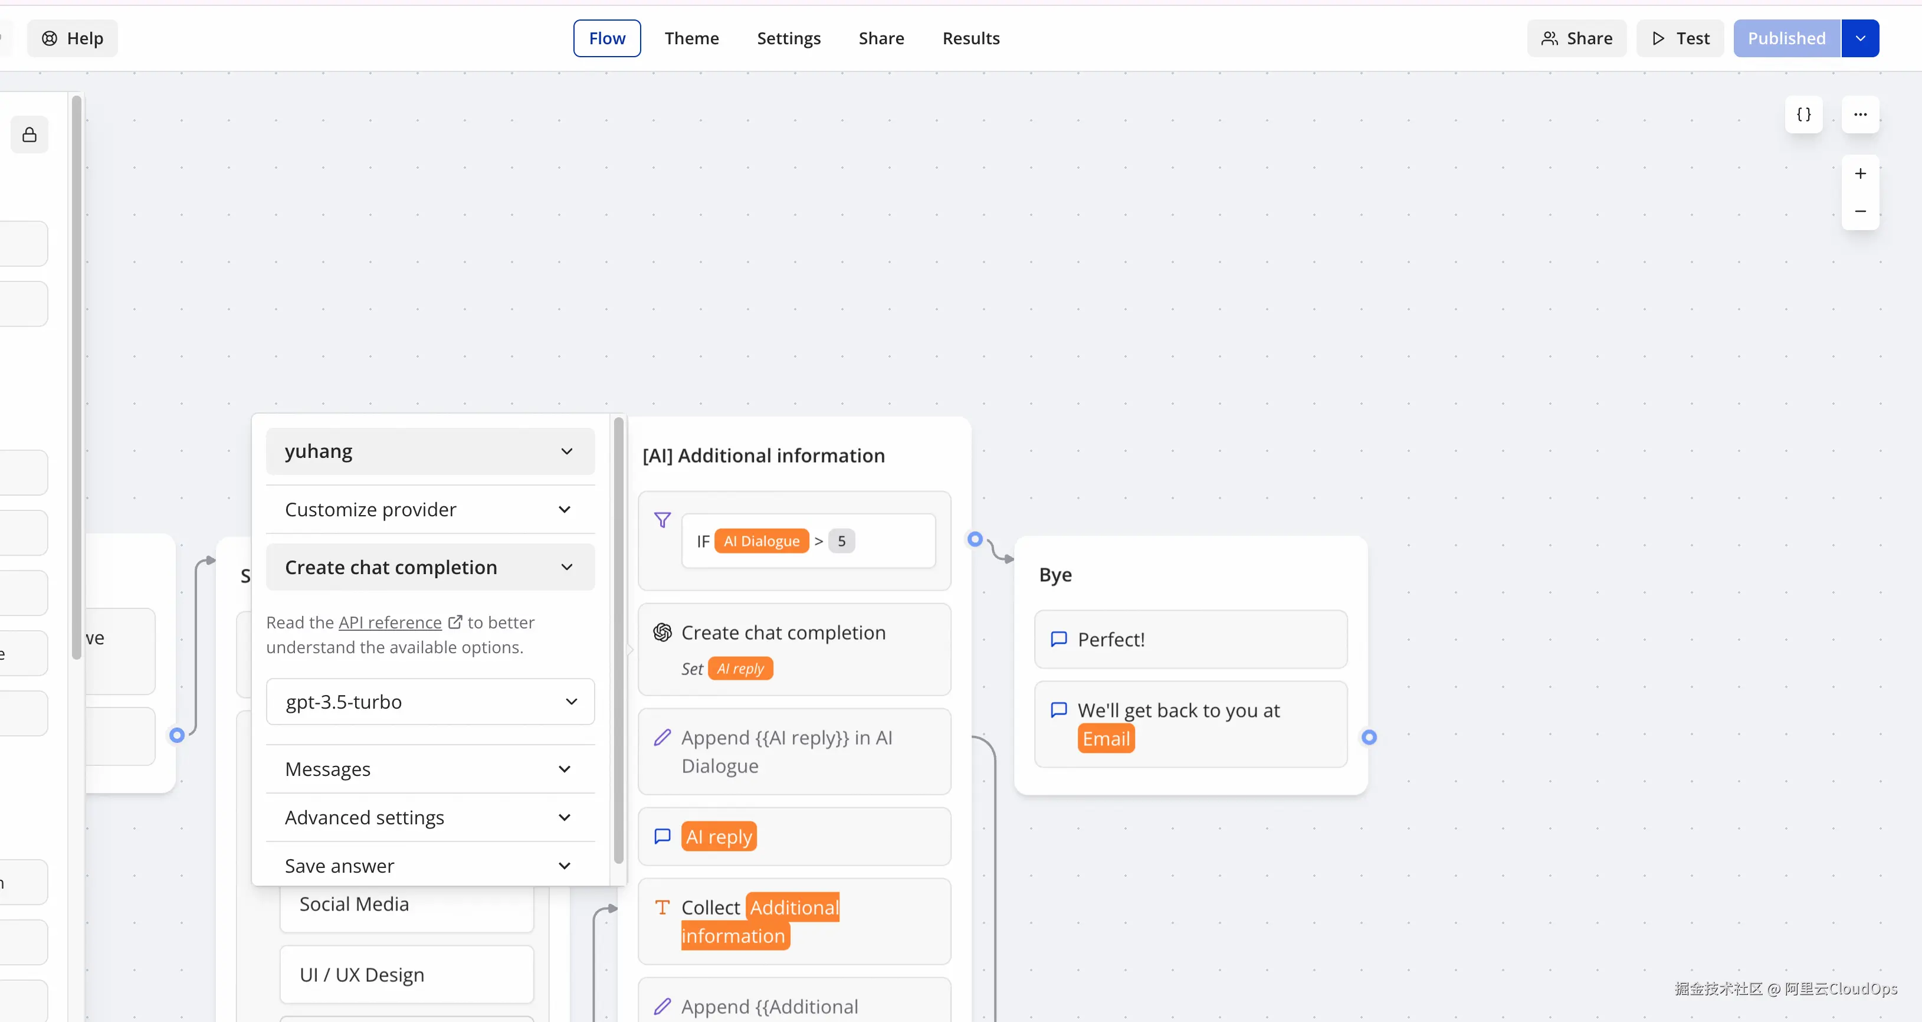
Task: Zoom out with the minus button
Action: 1860,211
